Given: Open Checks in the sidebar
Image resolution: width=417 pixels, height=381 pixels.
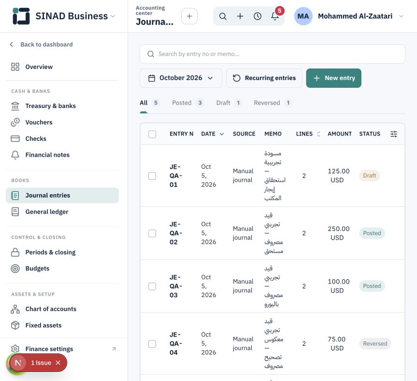Looking at the screenshot, I should (x=62, y=138).
